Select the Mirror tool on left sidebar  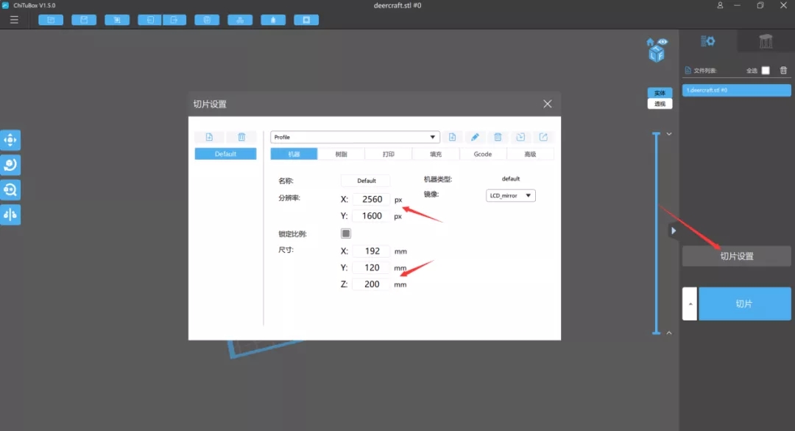[x=10, y=214]
